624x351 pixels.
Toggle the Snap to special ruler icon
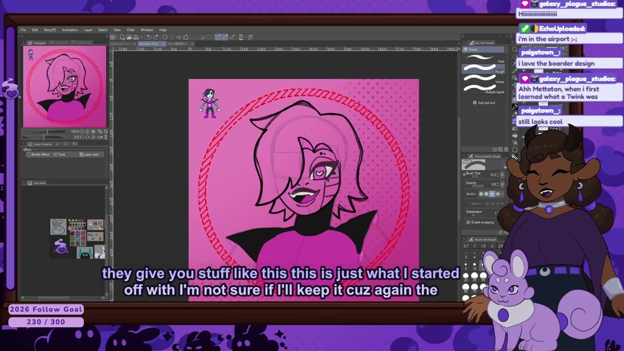pyautogui.click(x=225, y=37)
